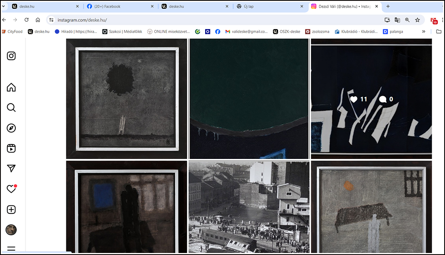Open the zoom magnifier in address bar
Viewport: 445px width, 255px height.
pos(407,20)
